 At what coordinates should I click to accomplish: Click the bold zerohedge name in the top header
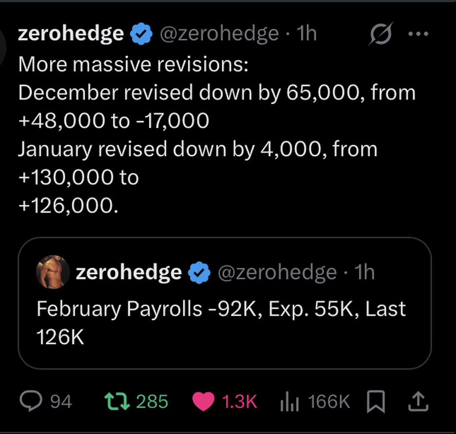pyautogui.click(x=71, y=34)
